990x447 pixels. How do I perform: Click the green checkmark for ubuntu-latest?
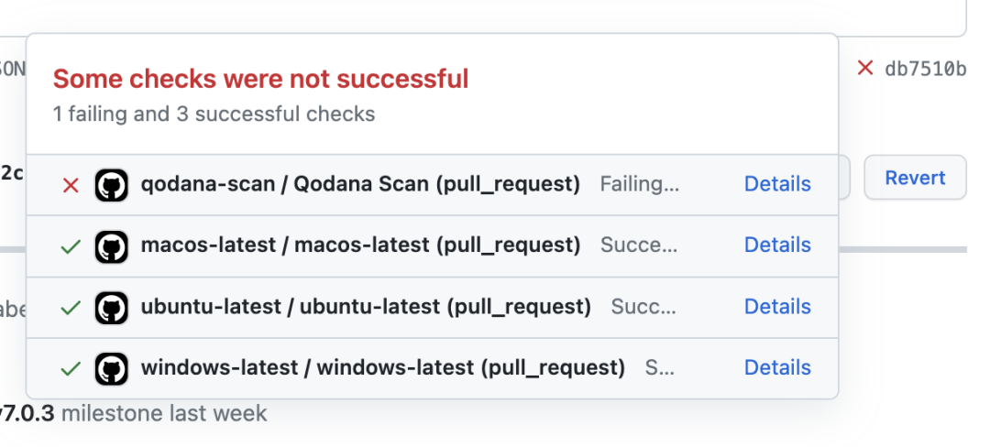[71, 307]
